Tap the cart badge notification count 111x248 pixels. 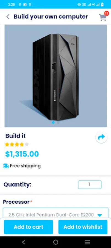[107, 13]
